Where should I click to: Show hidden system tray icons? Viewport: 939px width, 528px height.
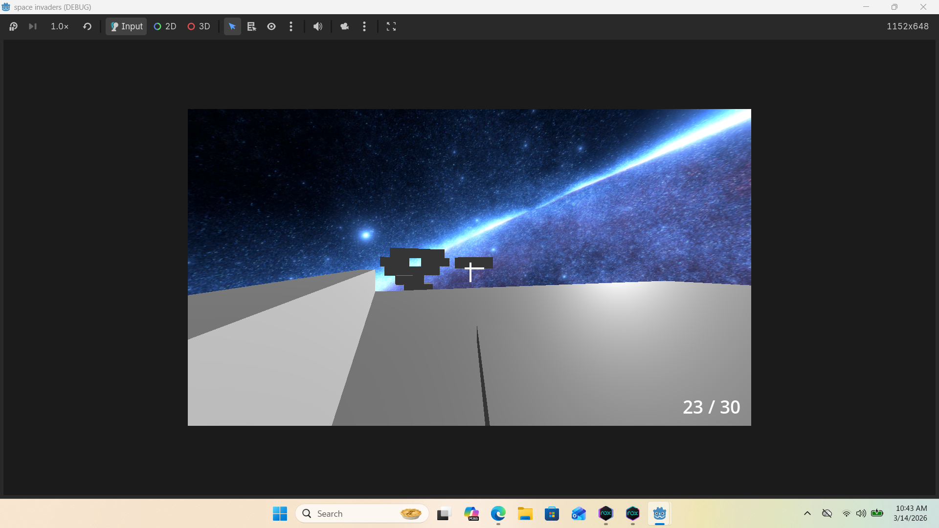807,513
